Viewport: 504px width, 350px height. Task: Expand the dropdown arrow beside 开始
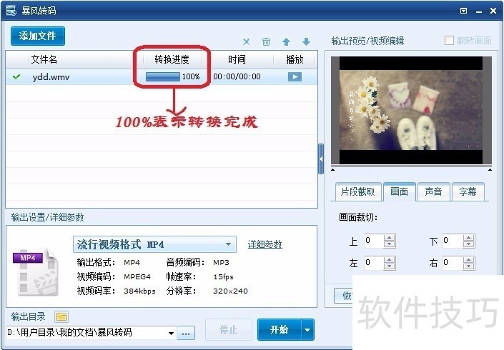pyautogui.click(x=307, y=329)
